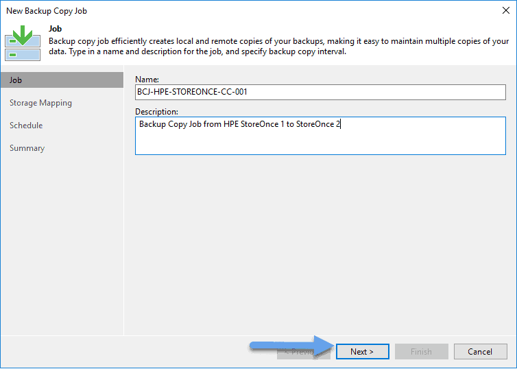Click empty pane area below Description box
517x369 pixels.
pyautogui.click(x=320, y=244)
